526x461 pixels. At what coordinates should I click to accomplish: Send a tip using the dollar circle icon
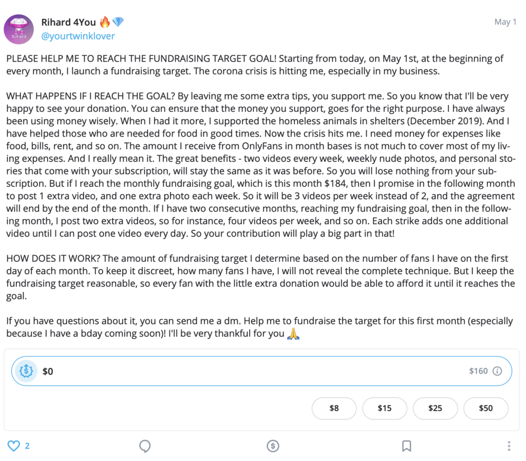pos(273,446)
